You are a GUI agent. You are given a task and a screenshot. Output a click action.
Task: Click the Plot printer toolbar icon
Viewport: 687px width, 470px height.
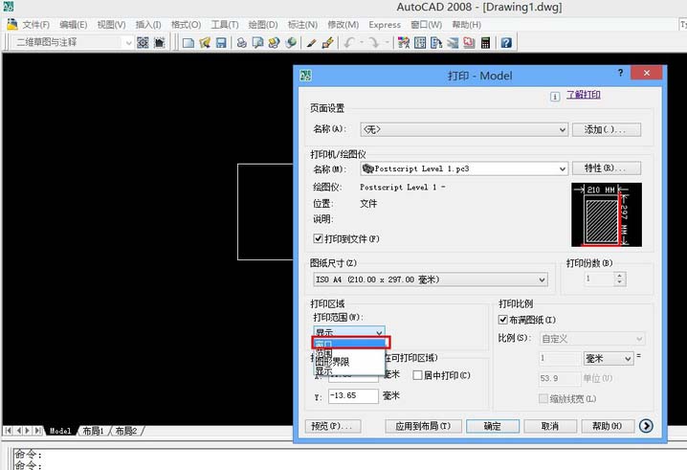pyautogui.click(x=242, y=42)
